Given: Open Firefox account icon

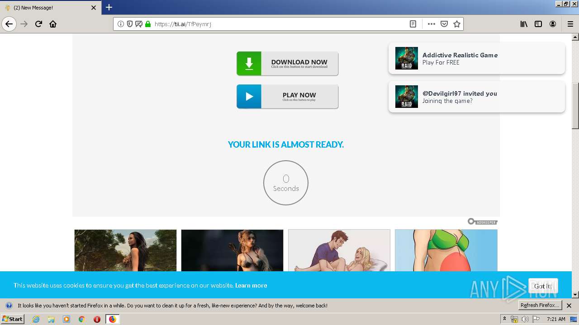Looking at the screenshot, I should coord(553,24).
